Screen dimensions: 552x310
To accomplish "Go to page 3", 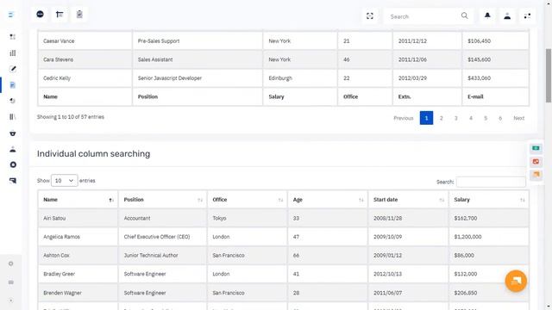I will pos(456,118).
